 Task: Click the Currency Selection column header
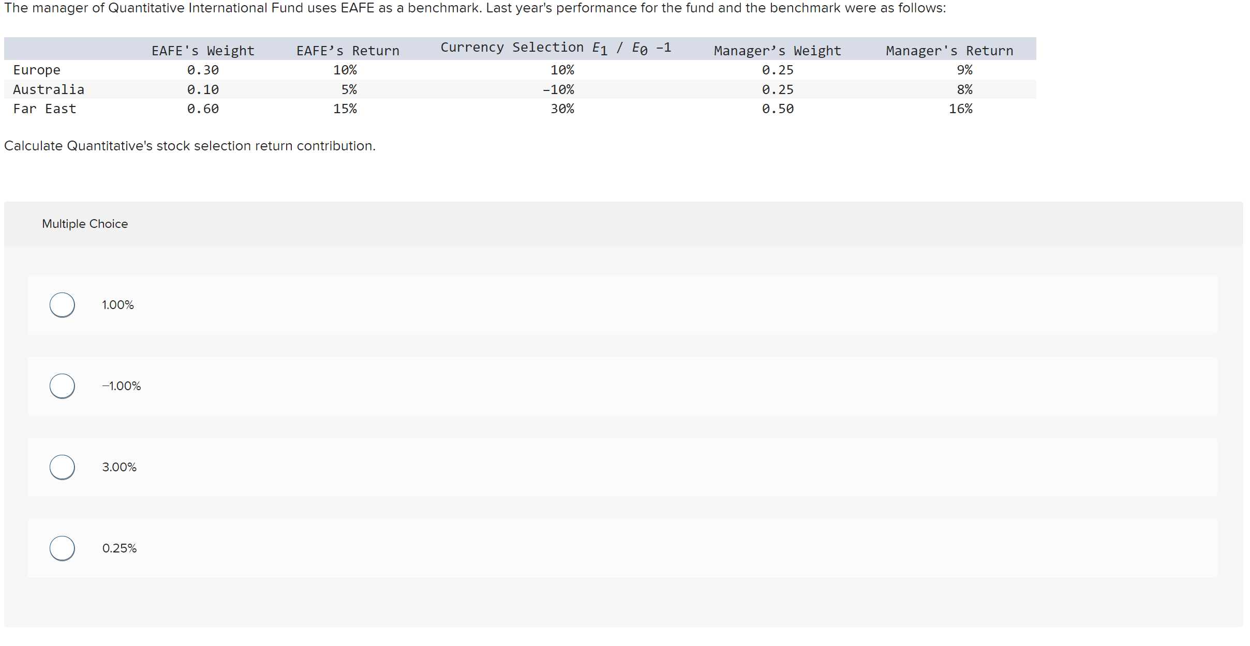click(556, 48)
